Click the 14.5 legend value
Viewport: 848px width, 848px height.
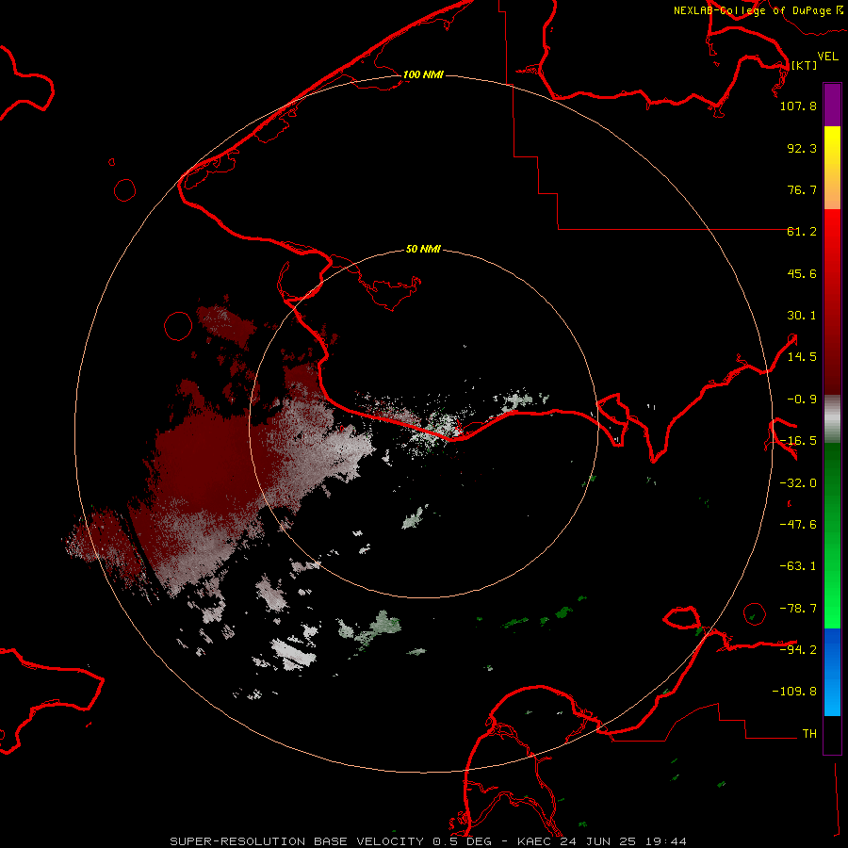802,357
